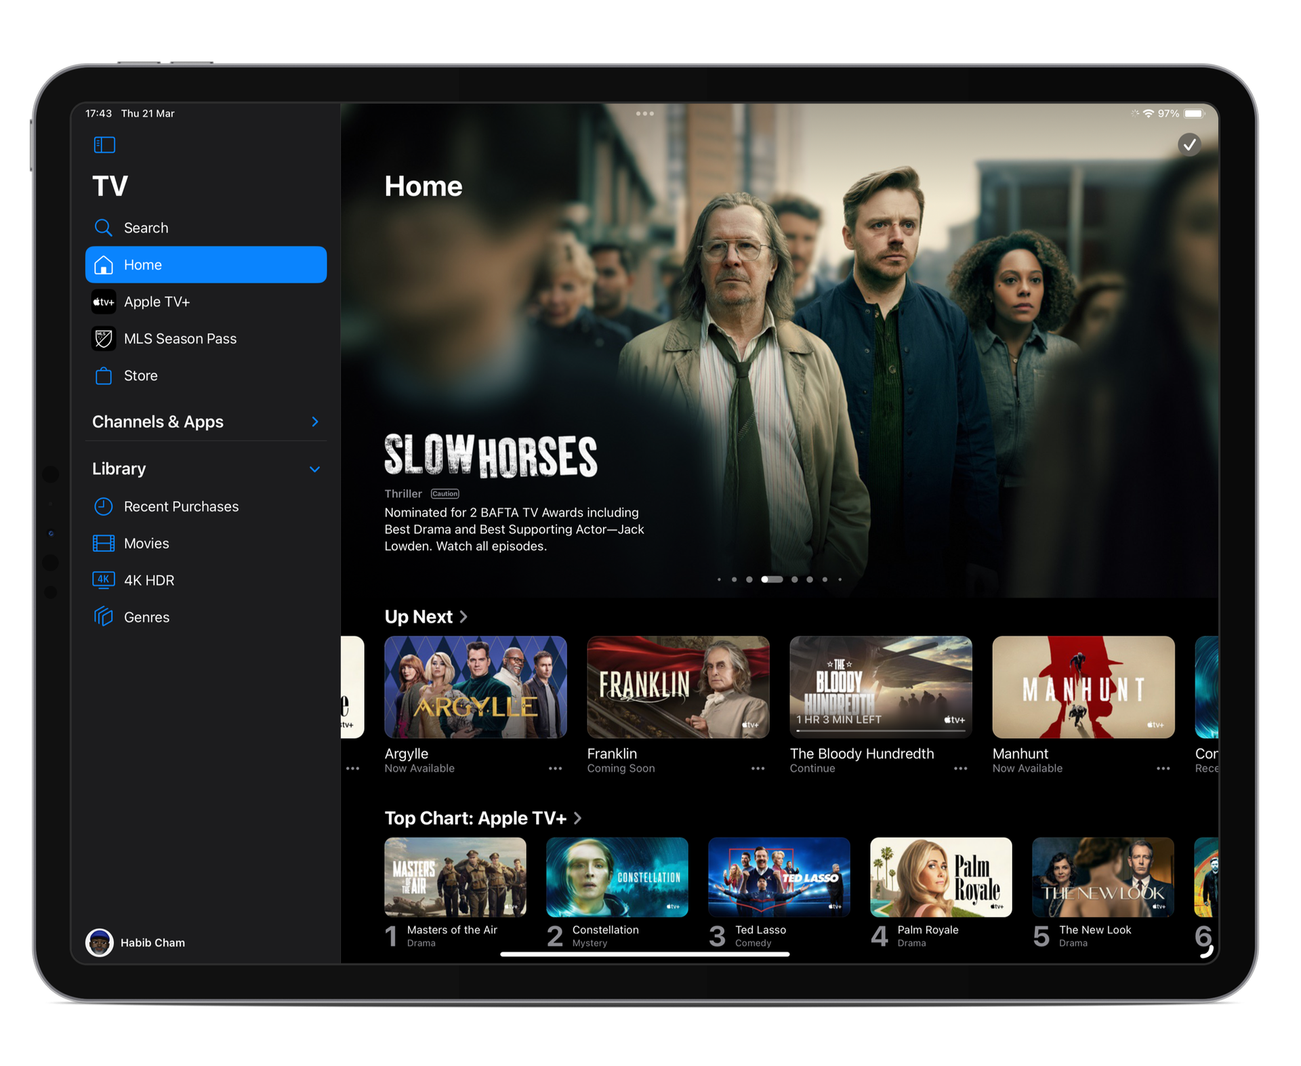Open the Genres library section
1301x1066 pixels.
tap(103, 617)
